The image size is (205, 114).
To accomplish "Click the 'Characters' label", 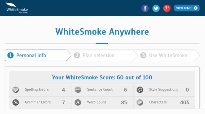I will [x=158, y=102].
